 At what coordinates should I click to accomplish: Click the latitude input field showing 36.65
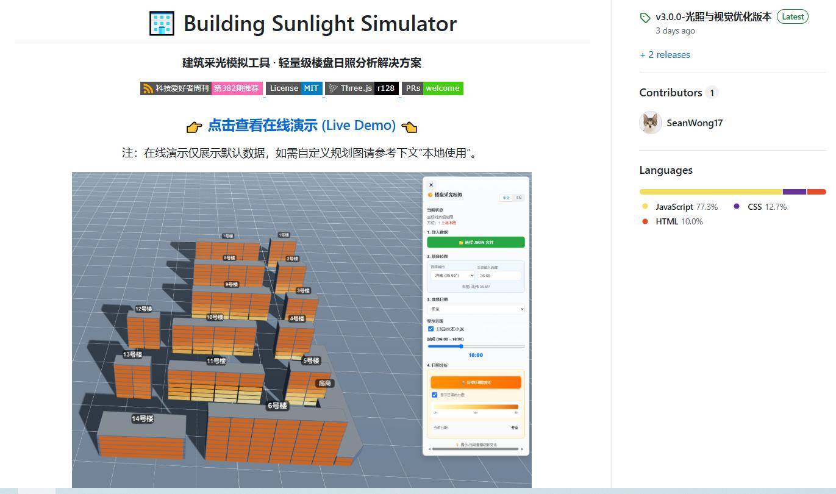498,276
